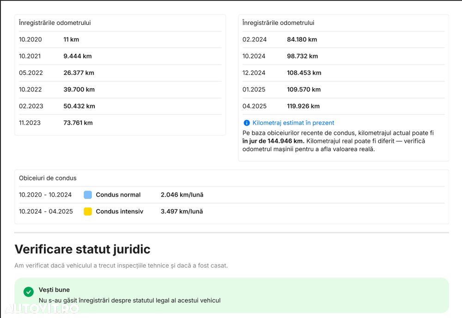Select the 9.444 km odometer reading
Image resolution: width=462 pixels, height=318 pixels.
(78, 56)
